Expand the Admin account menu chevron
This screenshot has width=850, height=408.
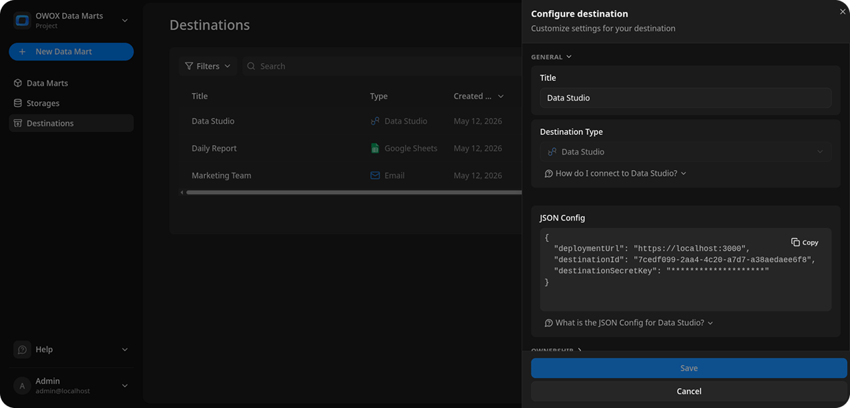[x=124, y=386]
